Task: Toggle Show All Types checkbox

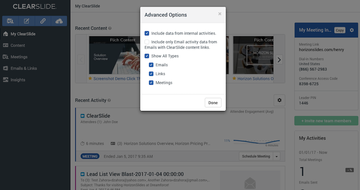Action: (147, 56)
